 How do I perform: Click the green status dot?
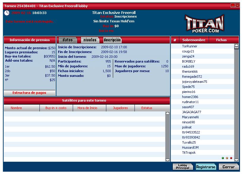pos(223,158)
